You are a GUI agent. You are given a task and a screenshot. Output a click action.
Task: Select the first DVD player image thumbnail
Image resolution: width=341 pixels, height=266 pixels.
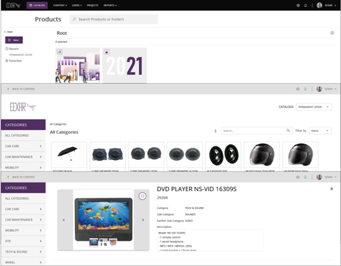(94, 242)
